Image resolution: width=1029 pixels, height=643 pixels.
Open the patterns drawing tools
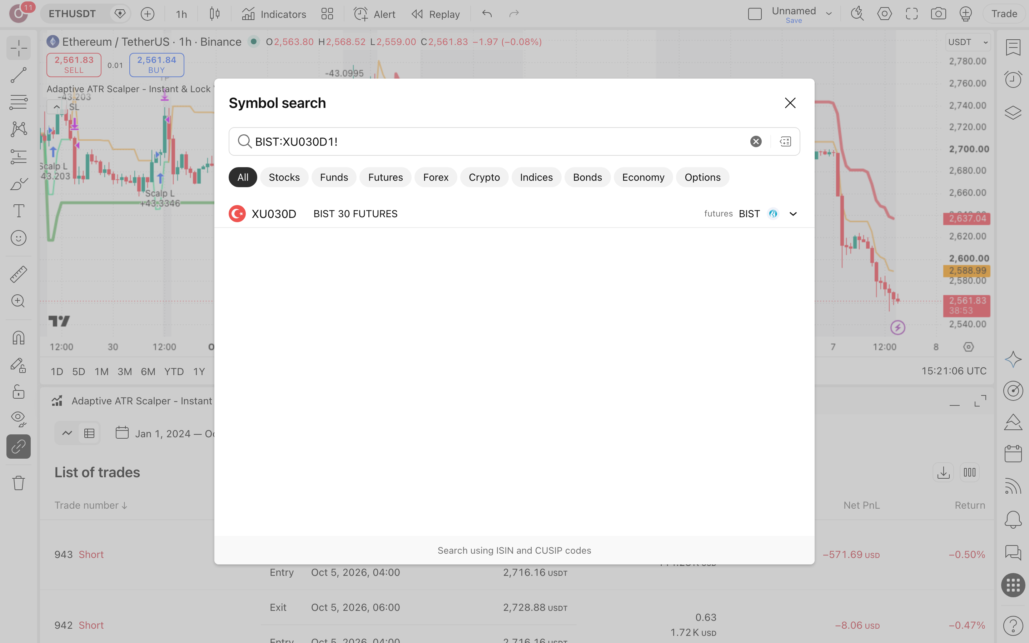[x=18, y=129]
